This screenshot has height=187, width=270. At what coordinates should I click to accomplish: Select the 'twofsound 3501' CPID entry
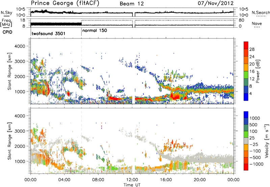pyautogui.click(x=48, y=33)
